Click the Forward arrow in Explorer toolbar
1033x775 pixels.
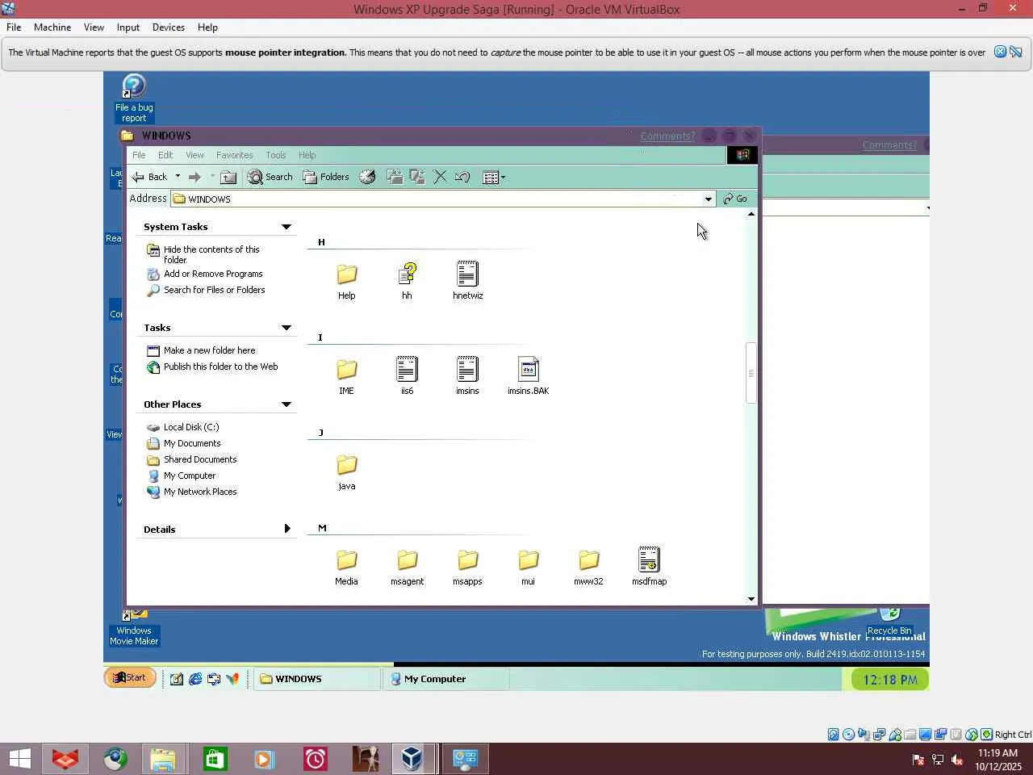click(x=194, y=177)
